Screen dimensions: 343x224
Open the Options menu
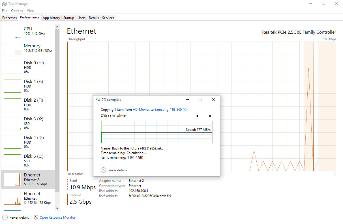[x=17, y=11]
